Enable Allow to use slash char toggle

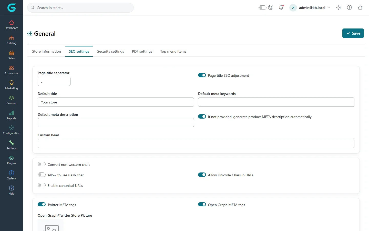tap(42, 175)
